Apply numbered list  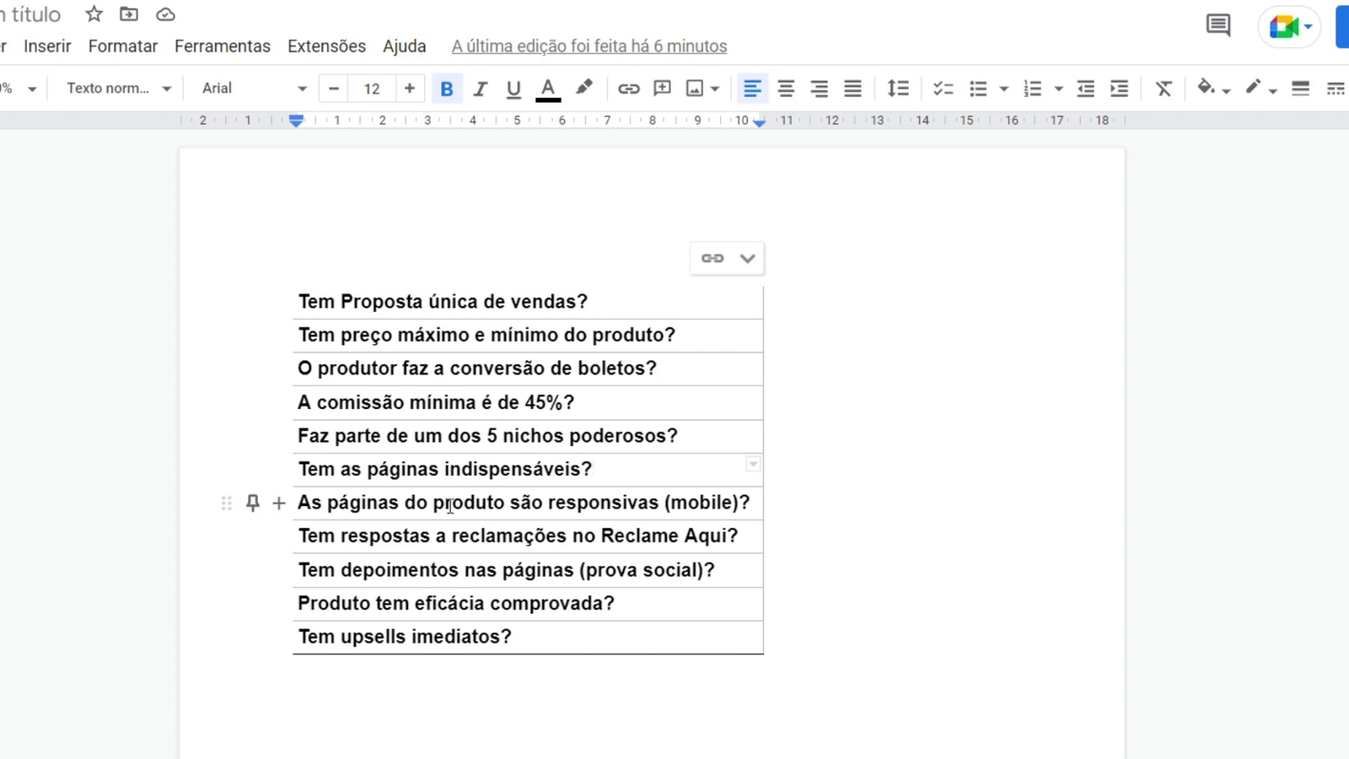[1033, 89]
